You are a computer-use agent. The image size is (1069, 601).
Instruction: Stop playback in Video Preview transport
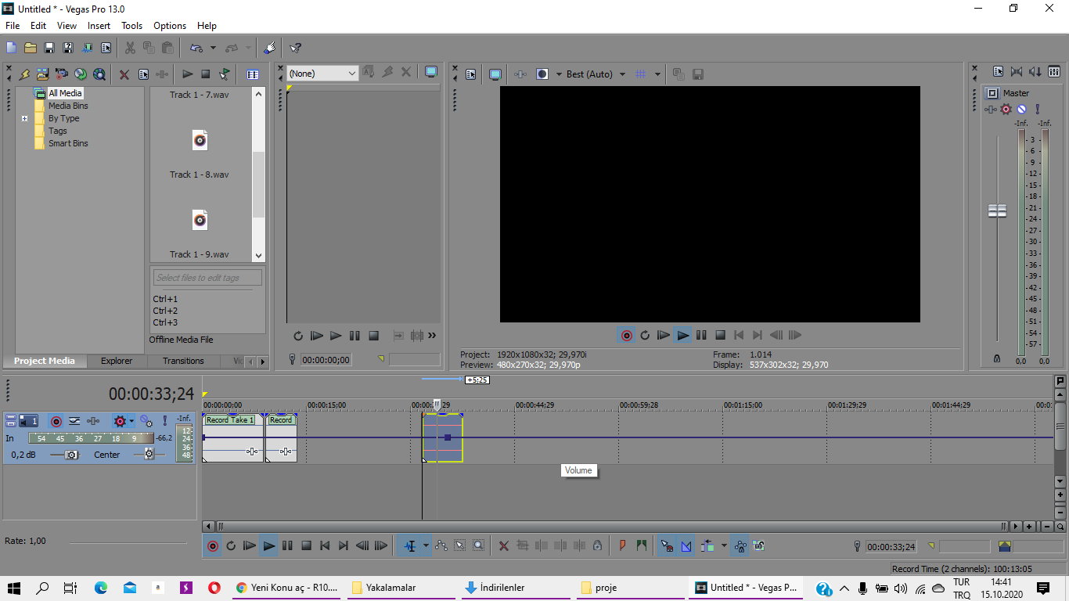tap(720, 335)
